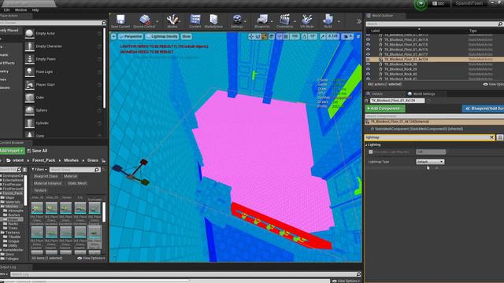Screen dimensions: 504x283
Task: Open the Build options dropdown arrow
Action: coord(339,22)
